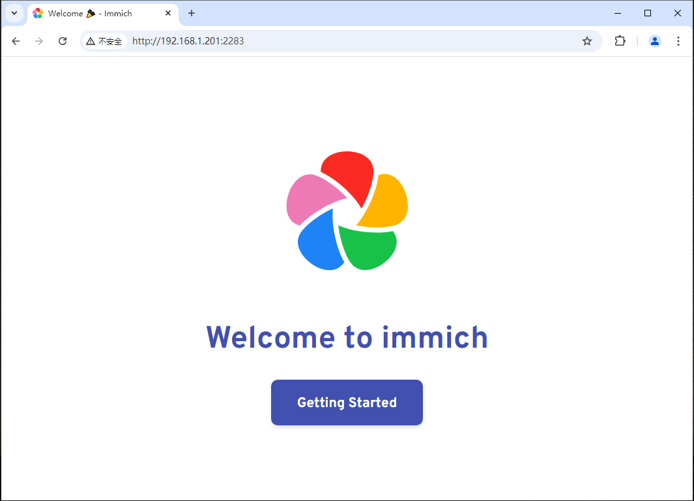Close the browser window
The height and width of the screenshot is (501, 694).
[677, 13]
